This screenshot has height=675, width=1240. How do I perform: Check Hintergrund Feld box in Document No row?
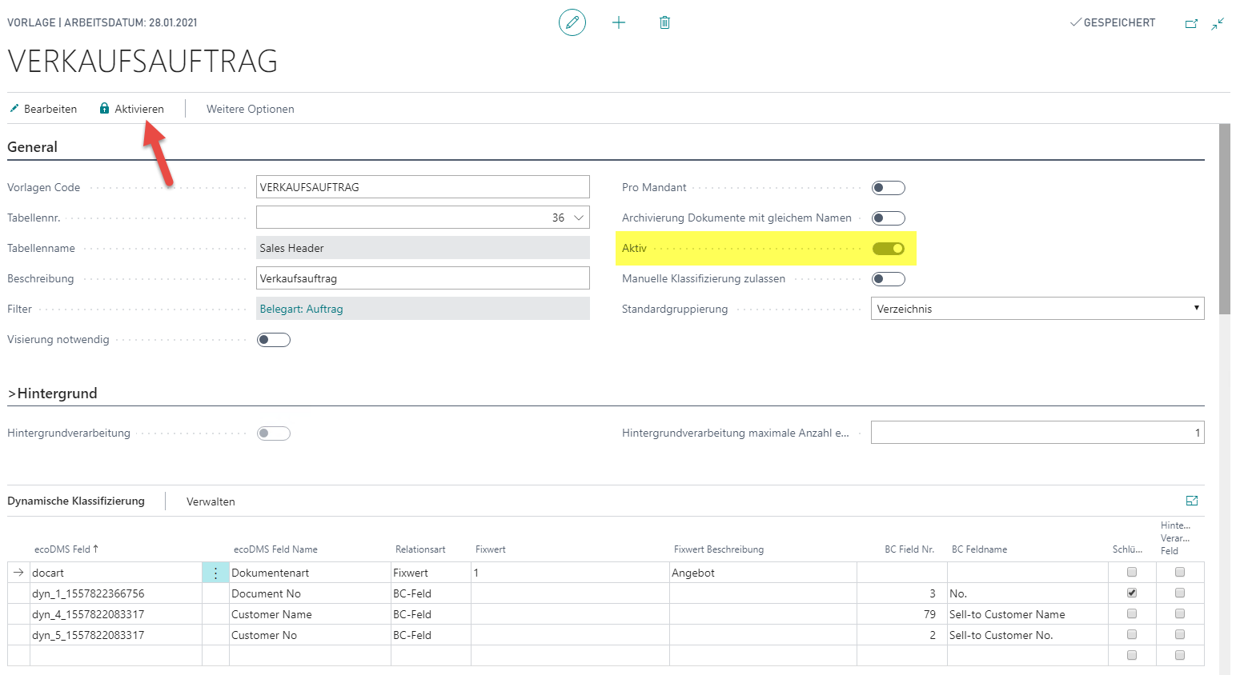(x=1180, y=593)
